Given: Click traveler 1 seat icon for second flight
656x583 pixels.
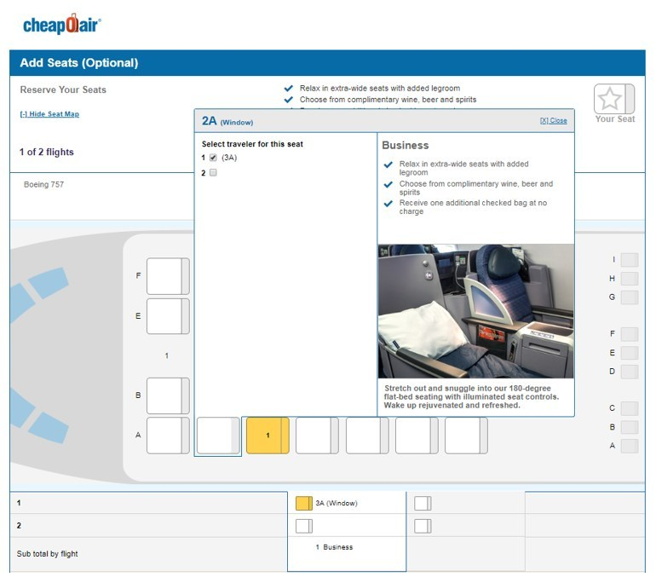Looking at the screenshot, I should point(423,504).
